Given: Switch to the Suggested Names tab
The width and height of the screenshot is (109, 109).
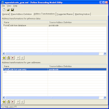Looking at the screenshot, I should 65,14.
